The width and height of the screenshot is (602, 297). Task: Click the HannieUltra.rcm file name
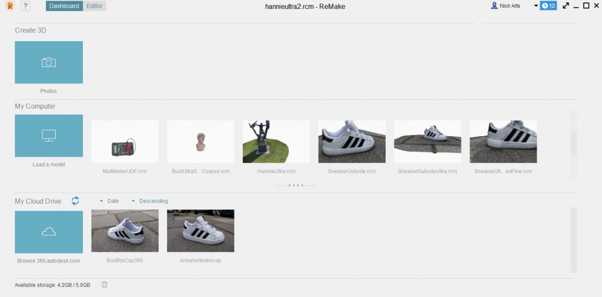point(276,171)
